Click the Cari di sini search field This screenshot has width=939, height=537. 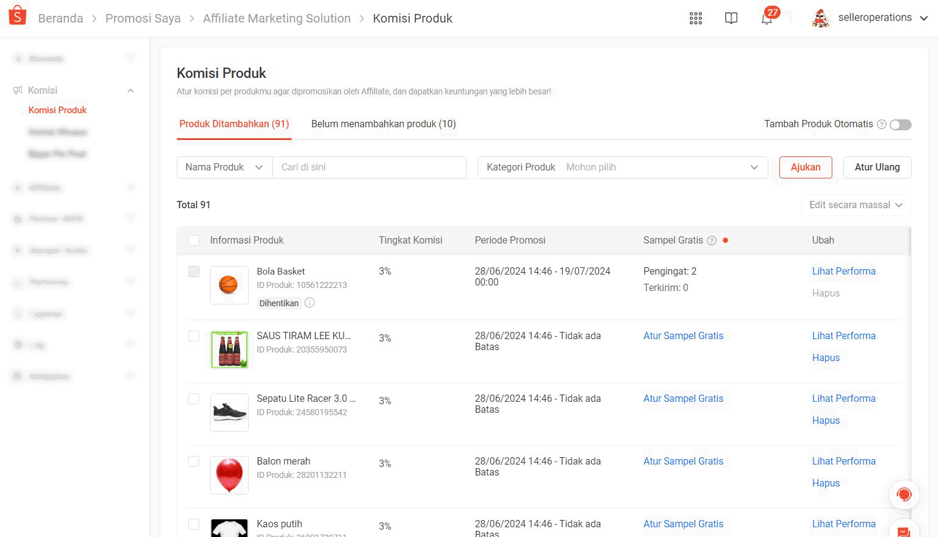(x=369, y=167)
